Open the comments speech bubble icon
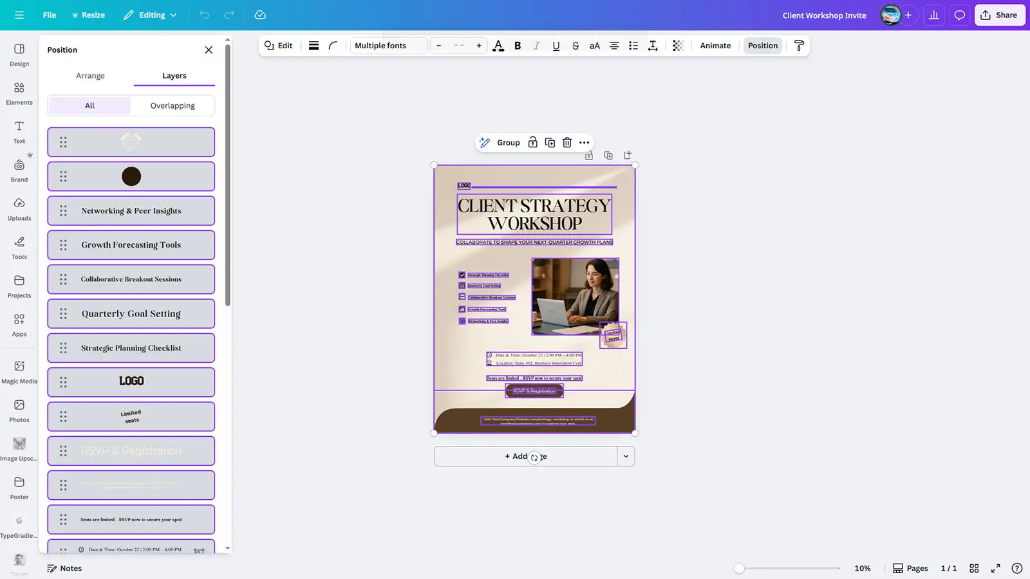This screenshot has height=579, width=1030. pos(959,15)
